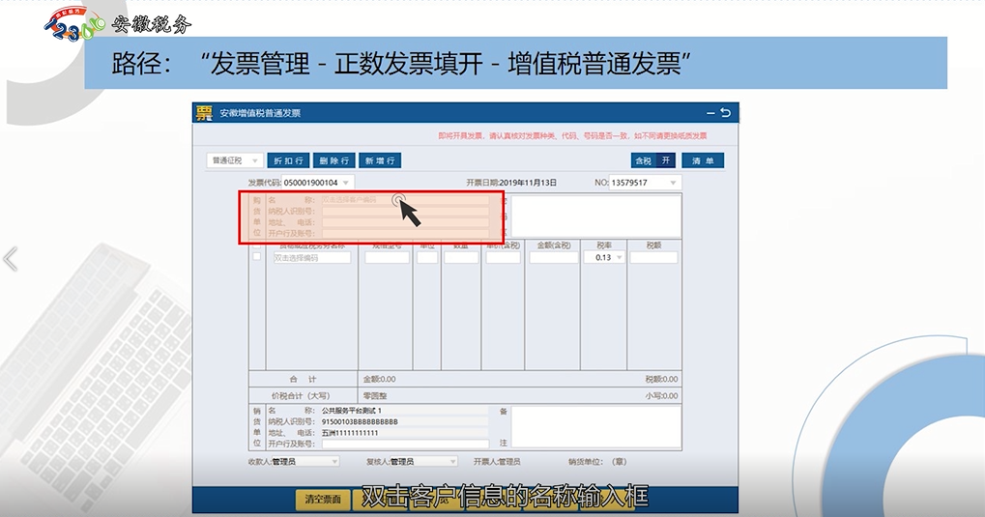Click the 金额(含税) column header
This screenshot has height=517, width=985.
[554, 245]
